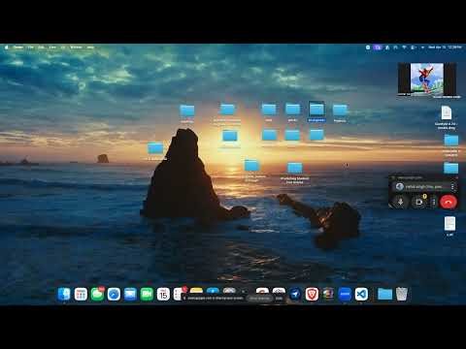Screen dimensions: 466x349
Task: Open the Help menu
Action: [90, 48]
